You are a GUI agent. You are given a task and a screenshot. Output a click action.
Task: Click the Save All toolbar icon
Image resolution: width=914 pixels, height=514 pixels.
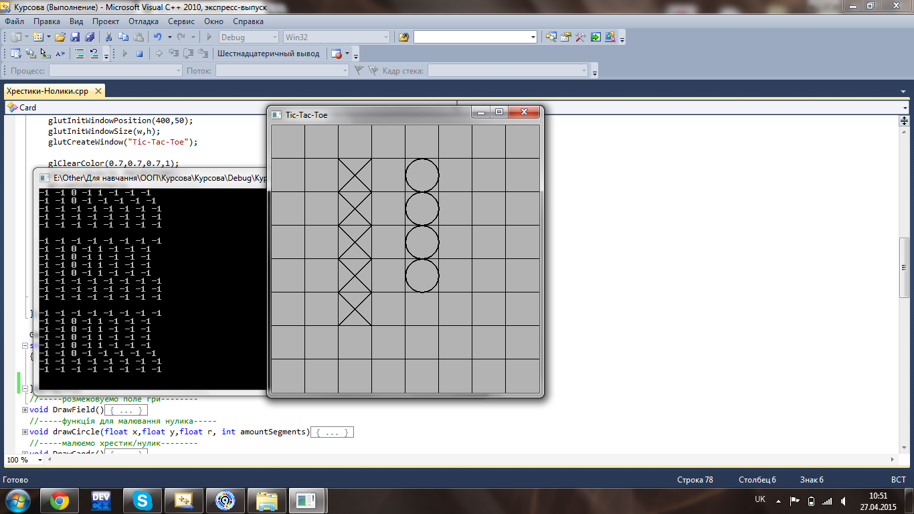click(x=89, y=37)
